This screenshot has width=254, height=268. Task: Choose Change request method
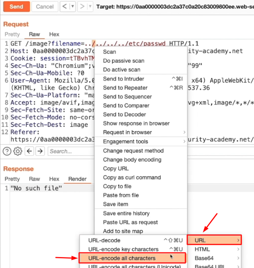click(x=141, y=150)
